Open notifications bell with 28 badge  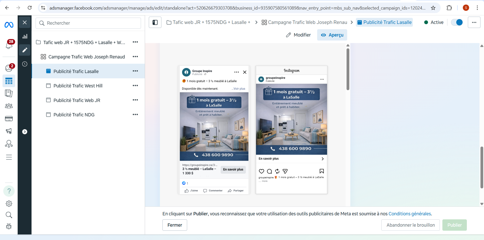coord(9,45)
